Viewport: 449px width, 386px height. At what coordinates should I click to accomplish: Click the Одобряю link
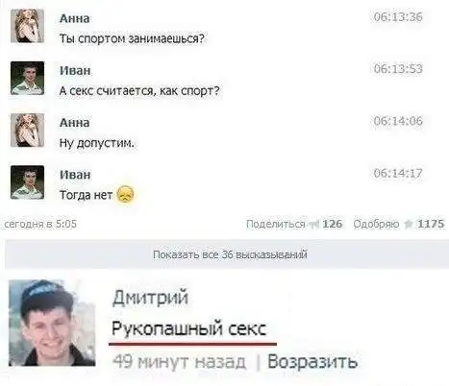pyautogui.click(x=376, y=224)
